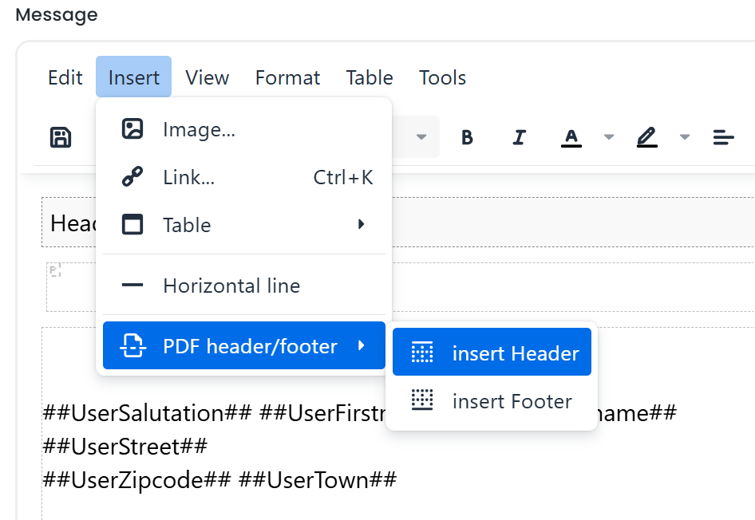Expand the Table submenu chevron
The image size is (755, 520).
click(362, 224)
